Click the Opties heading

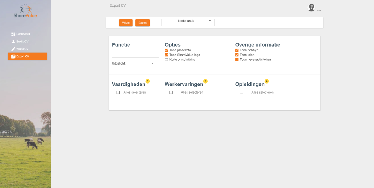point(172,45)
